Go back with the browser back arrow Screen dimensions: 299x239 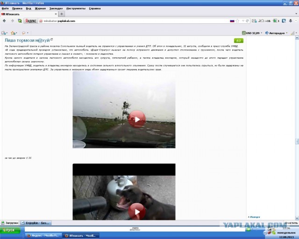tap(4, 21)
